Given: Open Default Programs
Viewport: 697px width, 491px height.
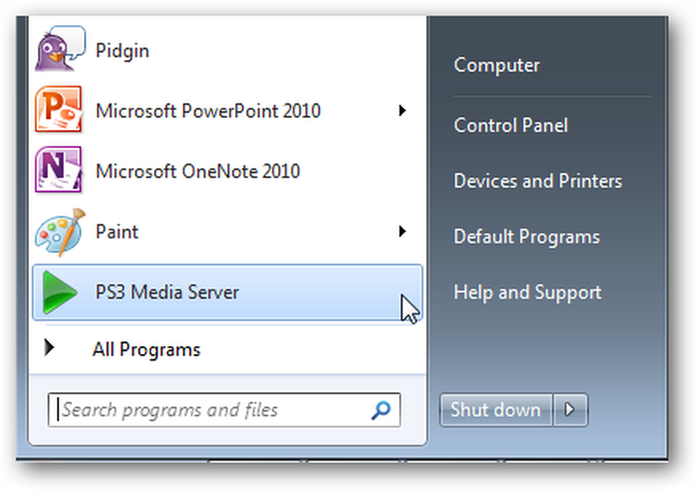Looking at the screenshot, I should pos(527,237).
